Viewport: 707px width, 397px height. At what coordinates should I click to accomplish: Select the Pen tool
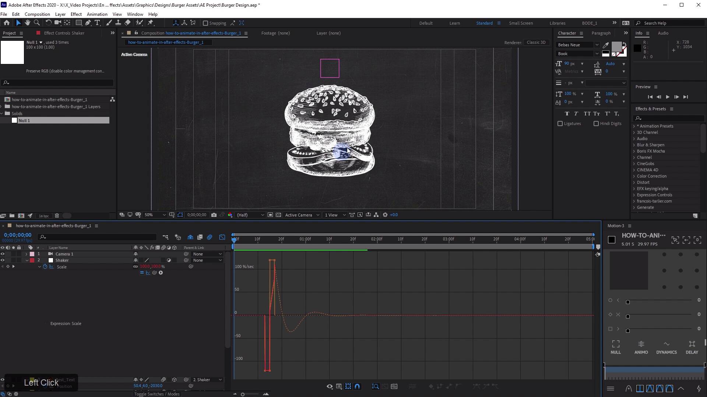[x=88, y=23]
